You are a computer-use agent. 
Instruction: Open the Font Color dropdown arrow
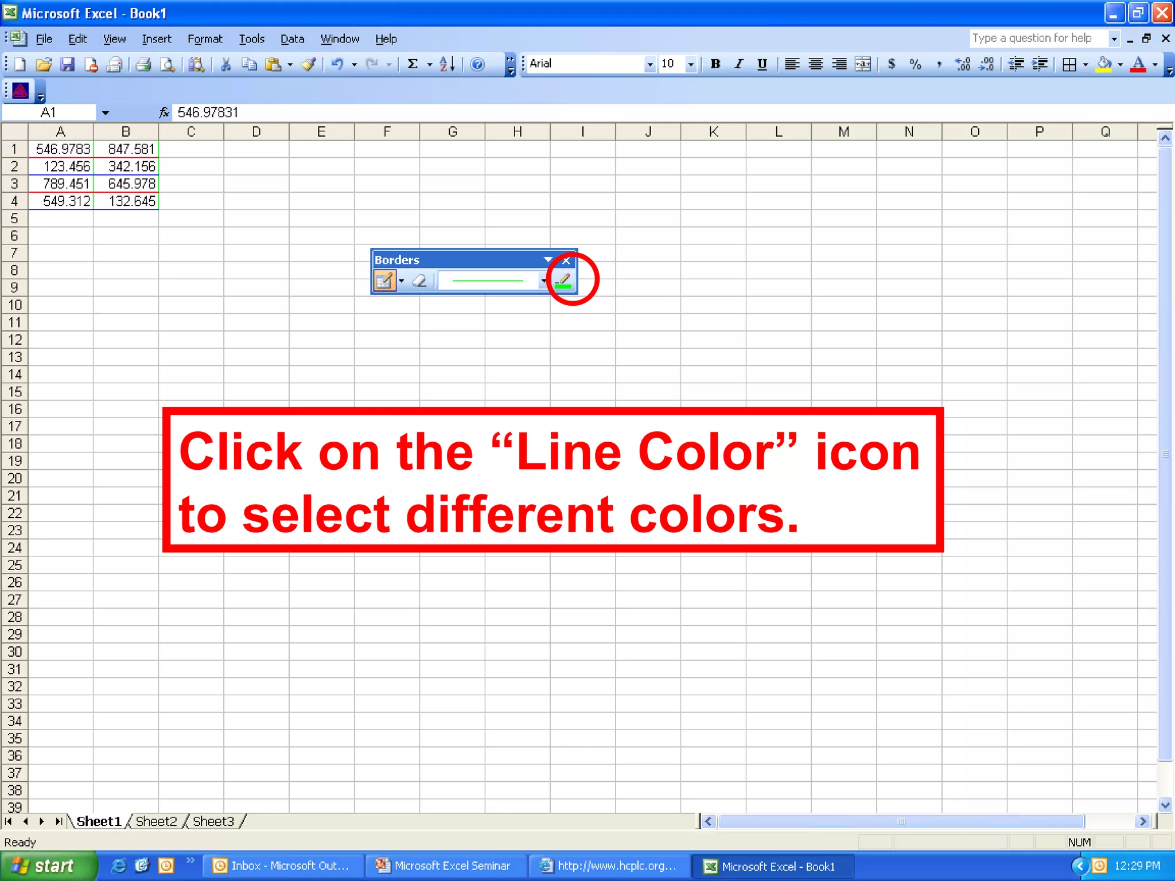[1155, 65]
